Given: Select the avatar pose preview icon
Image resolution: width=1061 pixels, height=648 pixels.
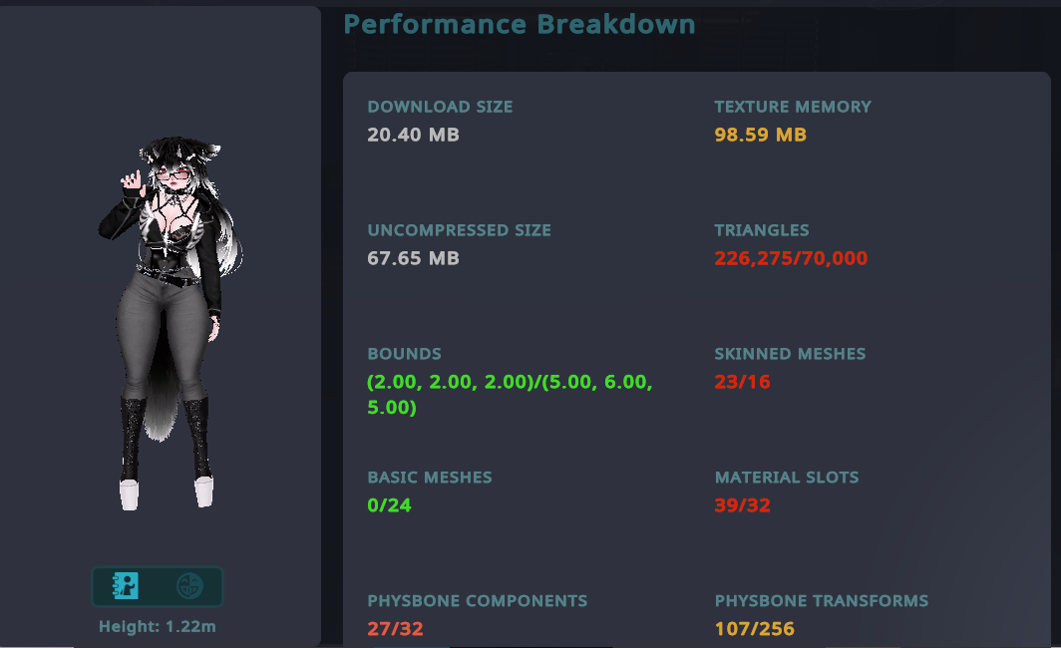Looking at the screenshot, I should 126,586.
